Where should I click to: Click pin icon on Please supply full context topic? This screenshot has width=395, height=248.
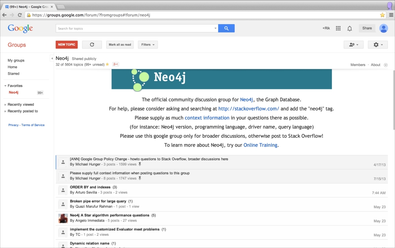coord(140,178)
